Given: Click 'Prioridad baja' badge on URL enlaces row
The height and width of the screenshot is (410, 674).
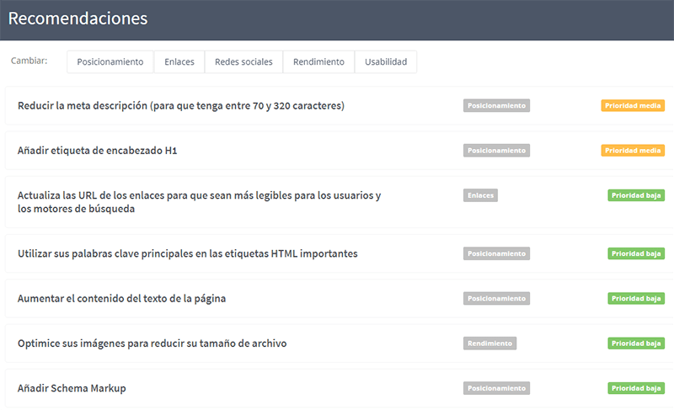Looking at the screenshot, I should 636,195.
